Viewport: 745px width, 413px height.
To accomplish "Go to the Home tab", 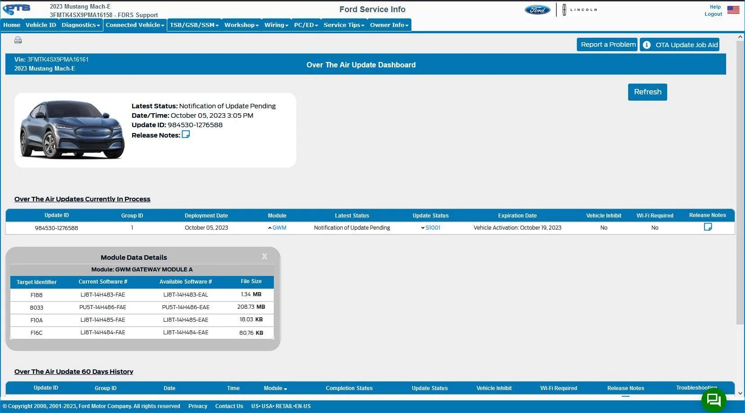I will click(12, 25).
